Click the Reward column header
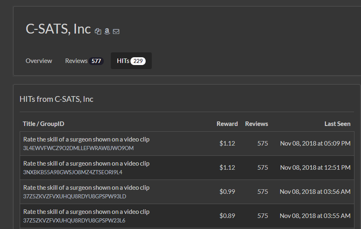The image size is (361, 229). (227, 124)
